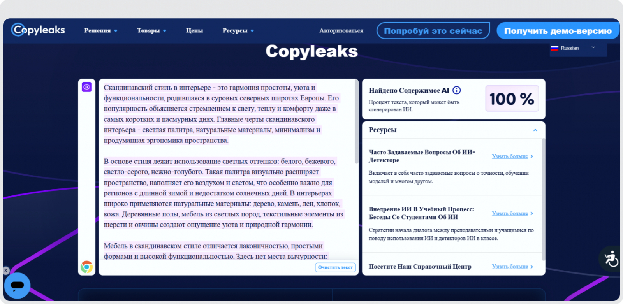Click Узнать больше for Внедрение ИИ В Учебный Процесс
Screen dimensions: 623x304
[x=512, y=213]
